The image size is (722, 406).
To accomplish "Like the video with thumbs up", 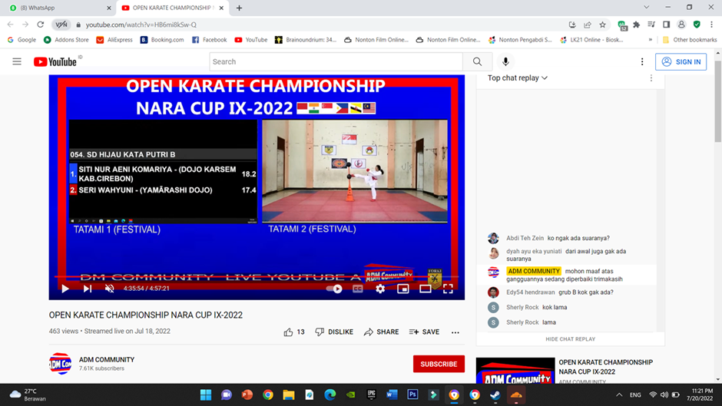I will [289, 332].
